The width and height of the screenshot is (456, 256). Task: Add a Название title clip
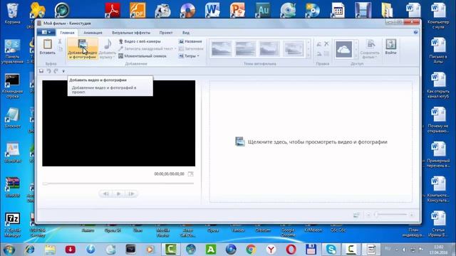(190, 41)
